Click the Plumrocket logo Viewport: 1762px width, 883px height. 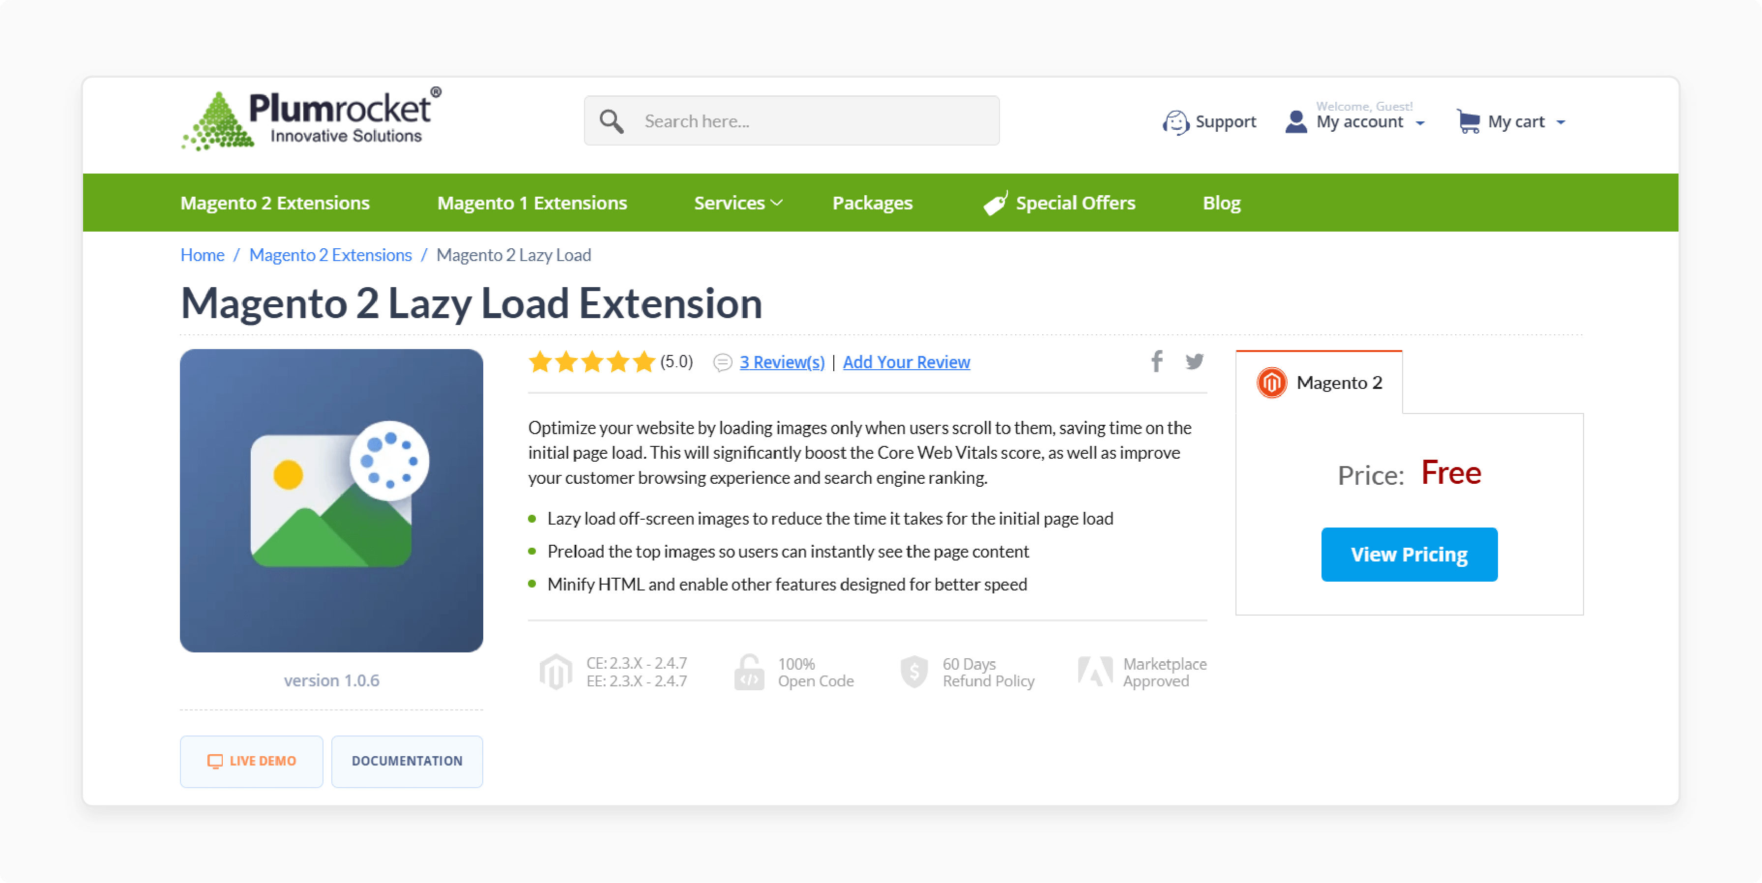click(311, 118)
